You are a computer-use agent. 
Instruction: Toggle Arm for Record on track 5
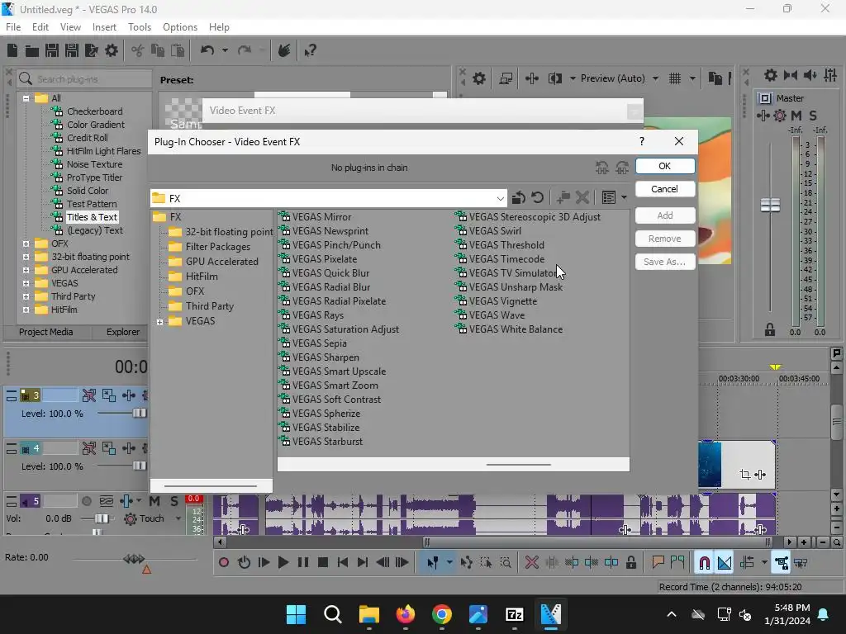point(86,501)
